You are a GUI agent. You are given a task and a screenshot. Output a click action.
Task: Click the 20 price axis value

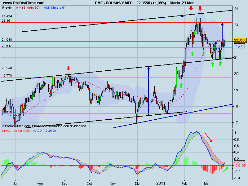click(236, 74)
